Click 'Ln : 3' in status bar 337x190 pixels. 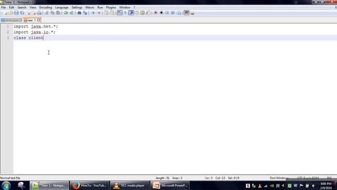tap(209, 178)
